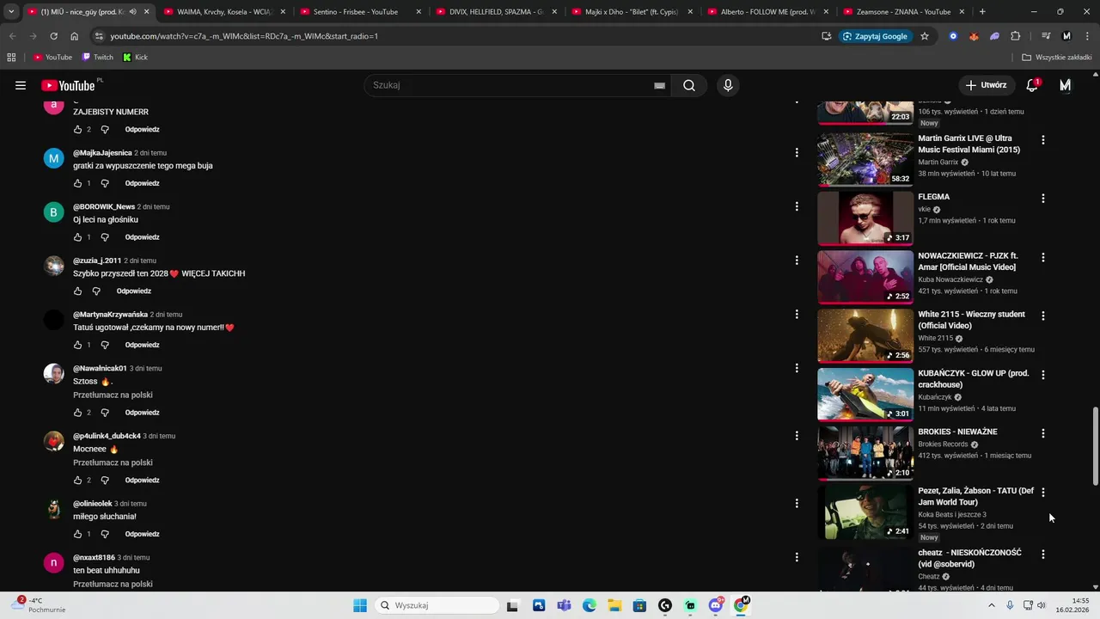
Task: Click the page vertical scrollbar thumb
Action: pos(1095,446)
